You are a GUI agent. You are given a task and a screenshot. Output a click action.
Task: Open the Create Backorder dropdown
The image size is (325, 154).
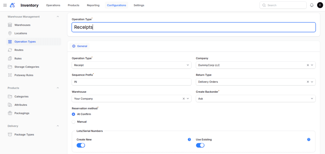pos(256,98)
